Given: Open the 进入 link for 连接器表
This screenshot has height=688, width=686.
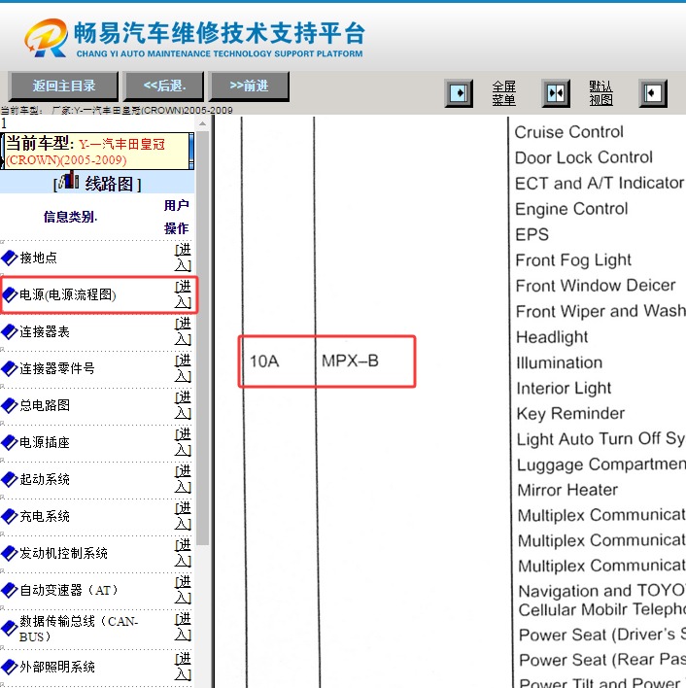Looking at the screenshot, I should click(x=183, y=331).
